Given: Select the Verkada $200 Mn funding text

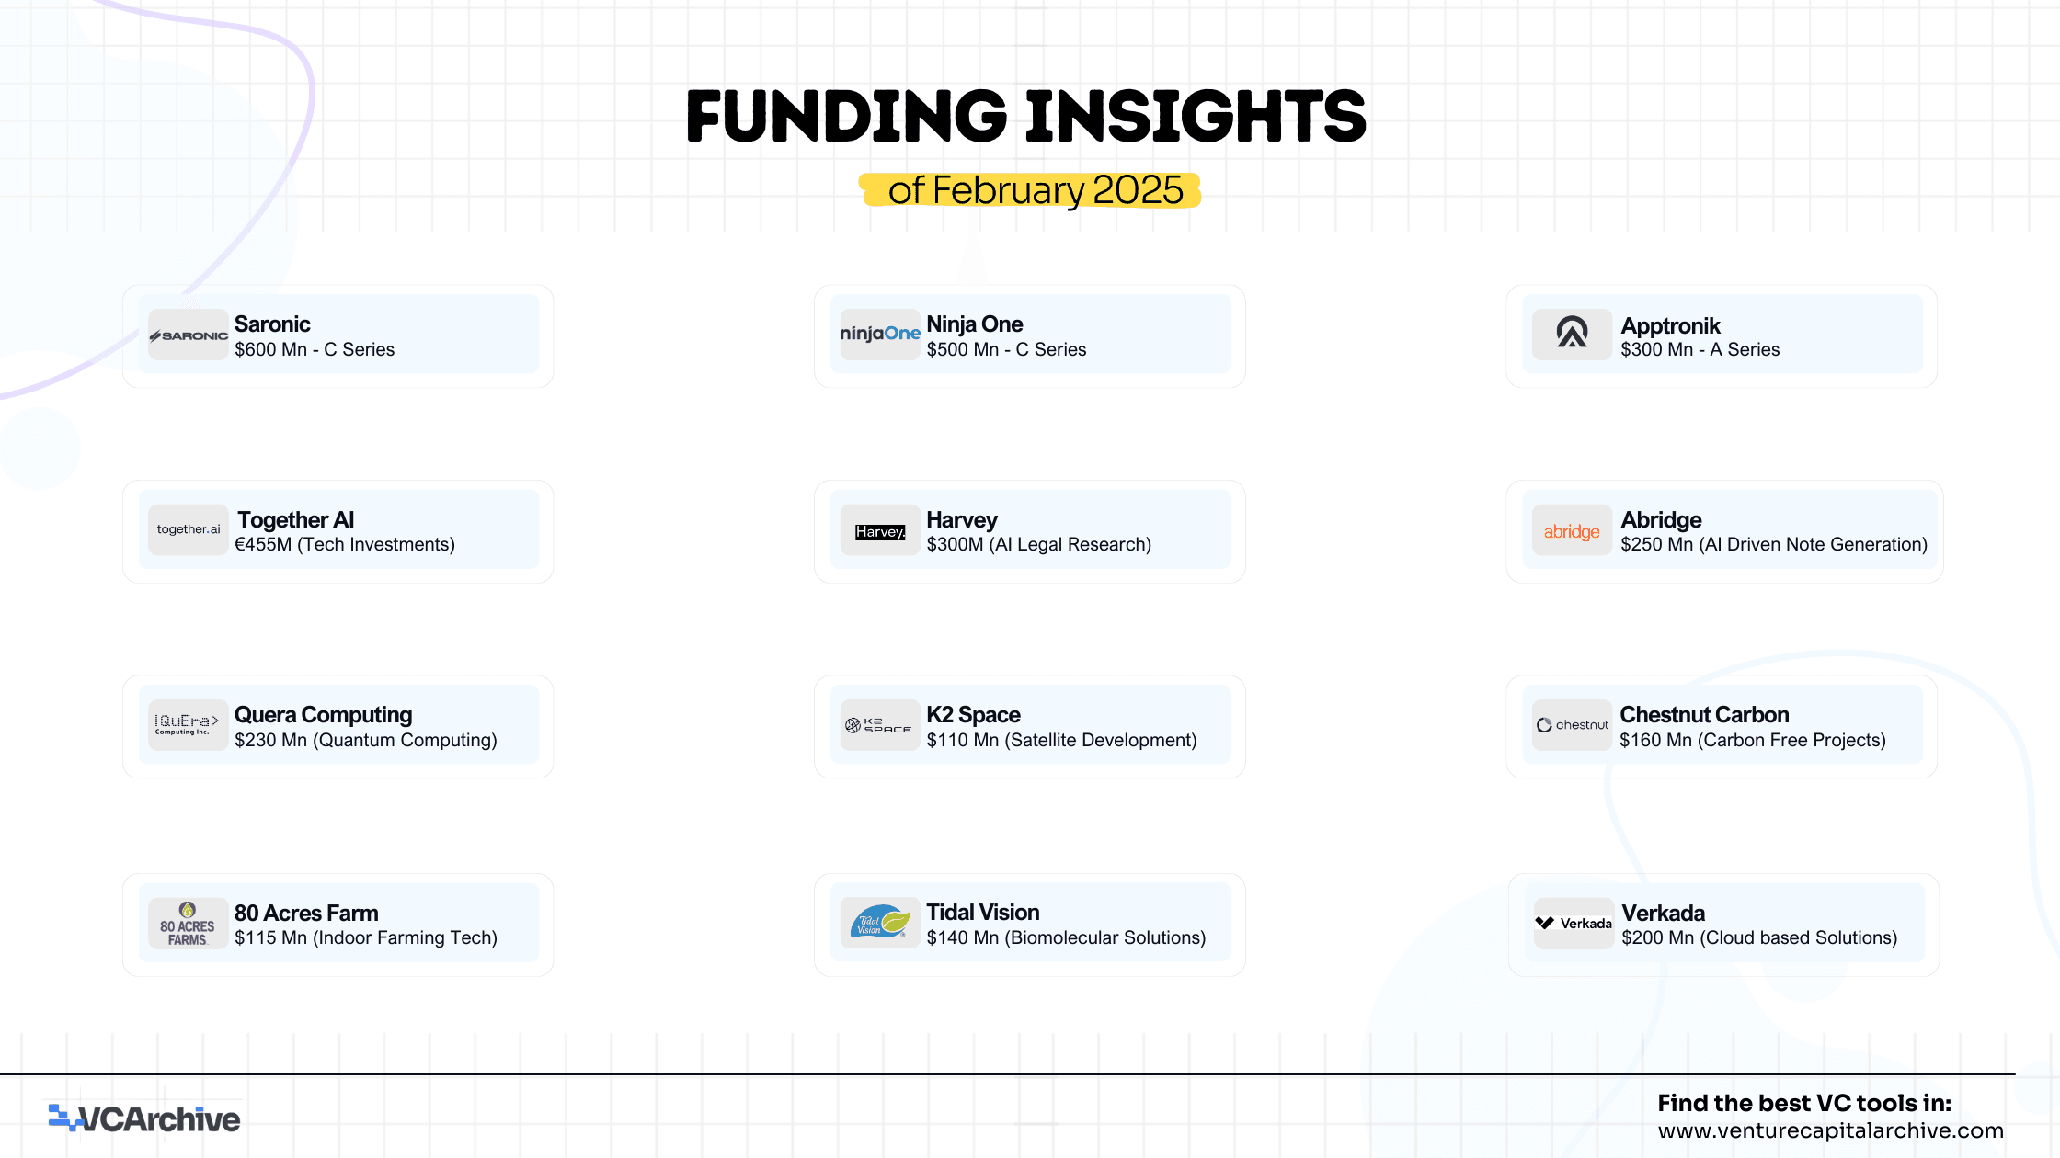Looking at the screenshot, I should click(1759, 937).
